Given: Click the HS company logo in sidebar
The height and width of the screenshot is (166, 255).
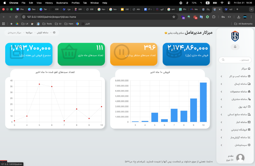Looking at the screenshot, I should tap(235, 36).
